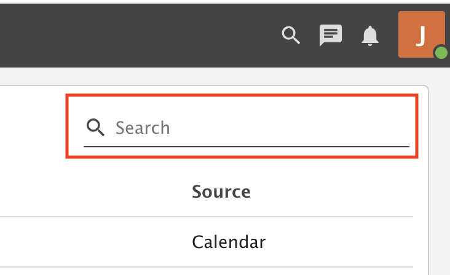450x275 pixels.
Task: Click the underline of the table Search box
Action: coord(247,147)
